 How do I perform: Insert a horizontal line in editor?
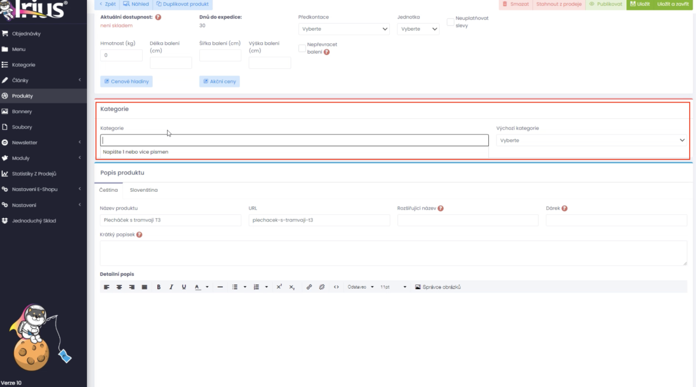(220, 287)
